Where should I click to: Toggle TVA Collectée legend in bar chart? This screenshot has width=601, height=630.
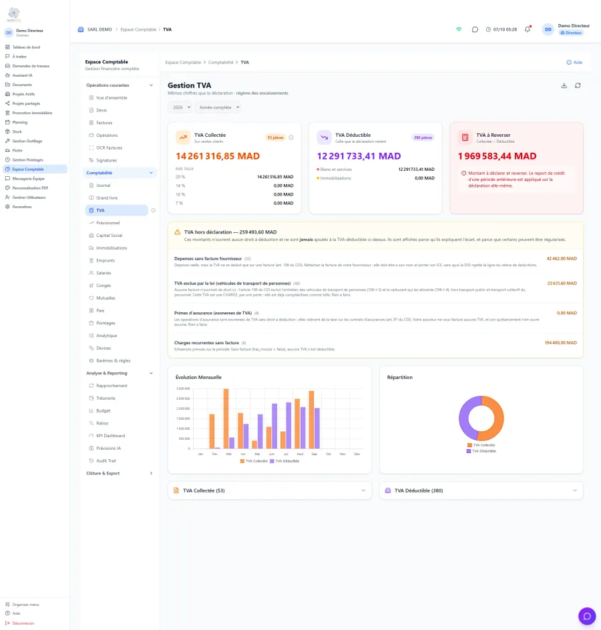[x=254, y=461]
